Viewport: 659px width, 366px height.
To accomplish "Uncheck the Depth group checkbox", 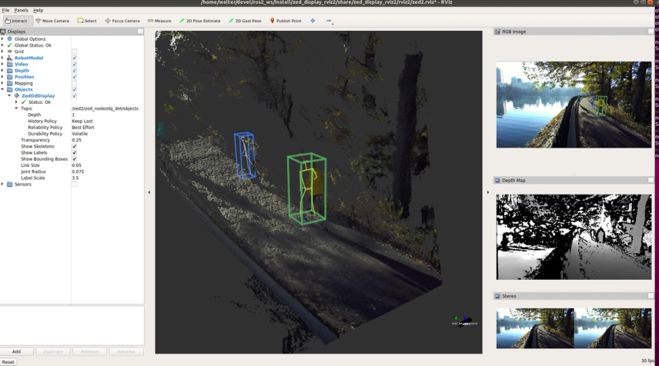I will point(75,71).
